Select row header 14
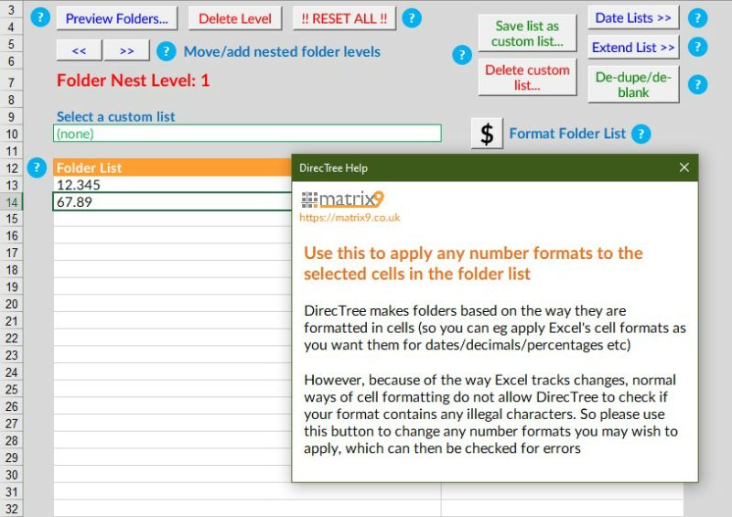Image resolution: width=732 pixels, height=517 pixels. tap(11, 201)
